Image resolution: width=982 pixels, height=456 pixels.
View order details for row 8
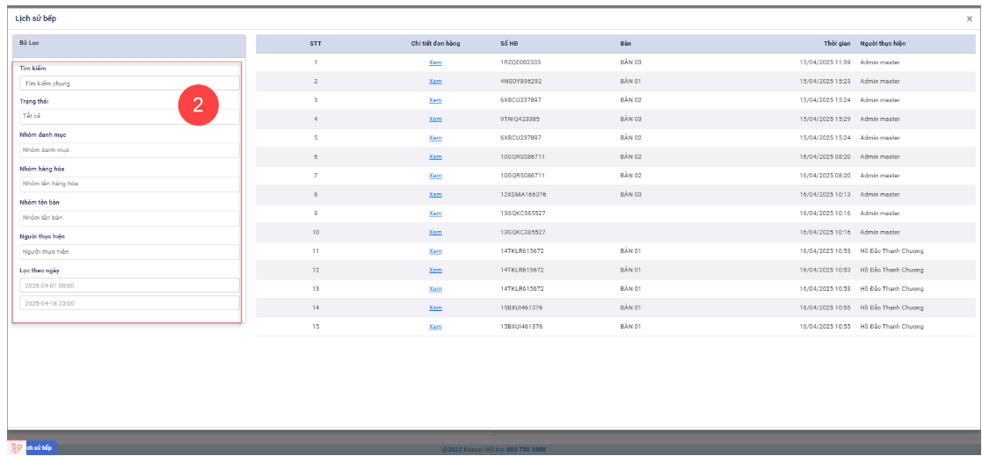point(435,194)
